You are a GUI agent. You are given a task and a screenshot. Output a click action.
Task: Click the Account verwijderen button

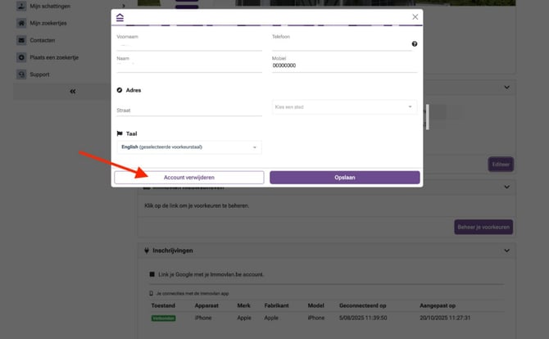coord(189,177)
